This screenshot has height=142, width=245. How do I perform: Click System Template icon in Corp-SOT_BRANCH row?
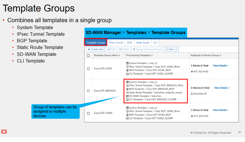(127, 82)
